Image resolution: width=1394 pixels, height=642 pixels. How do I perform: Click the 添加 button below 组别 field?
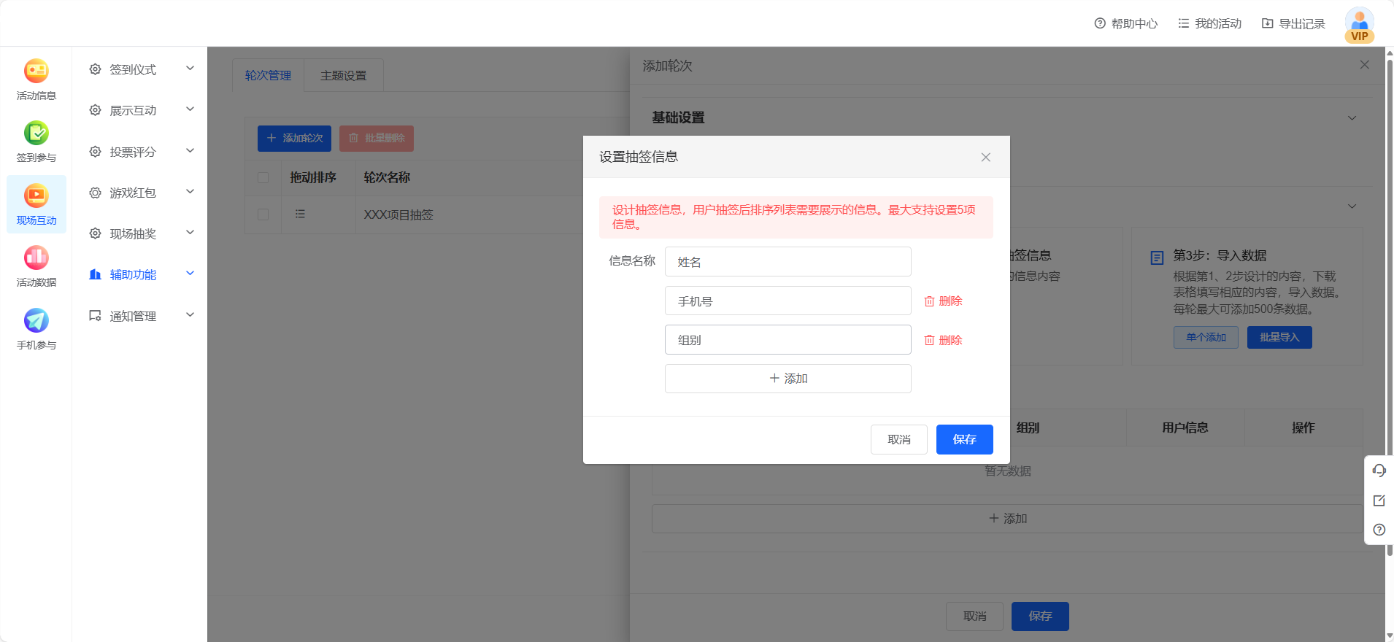click(788, 379)
